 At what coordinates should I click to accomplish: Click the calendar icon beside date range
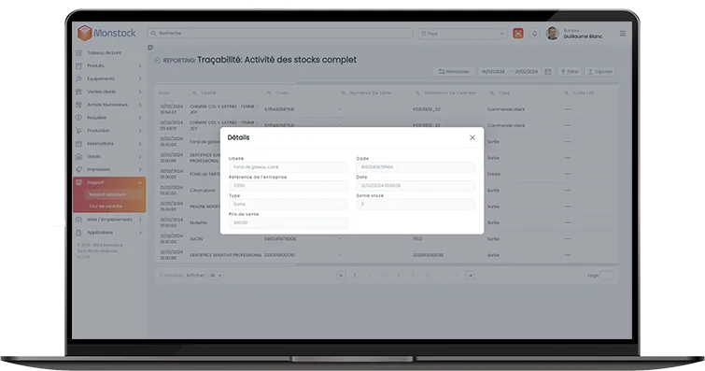point(547,72)
